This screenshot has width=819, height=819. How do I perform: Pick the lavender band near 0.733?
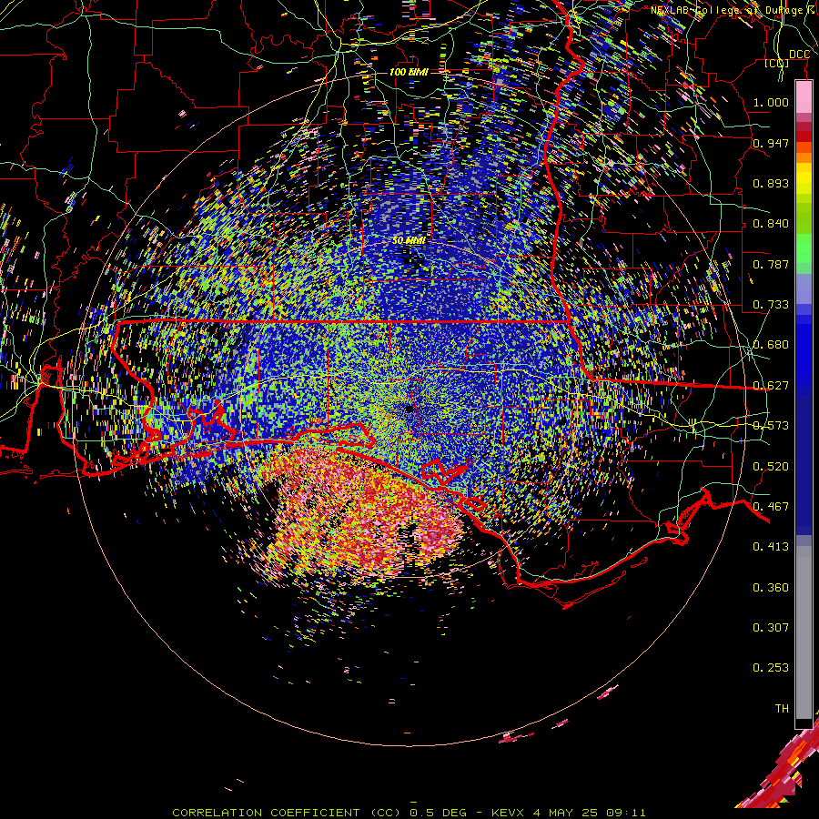(x=804, y=288)
